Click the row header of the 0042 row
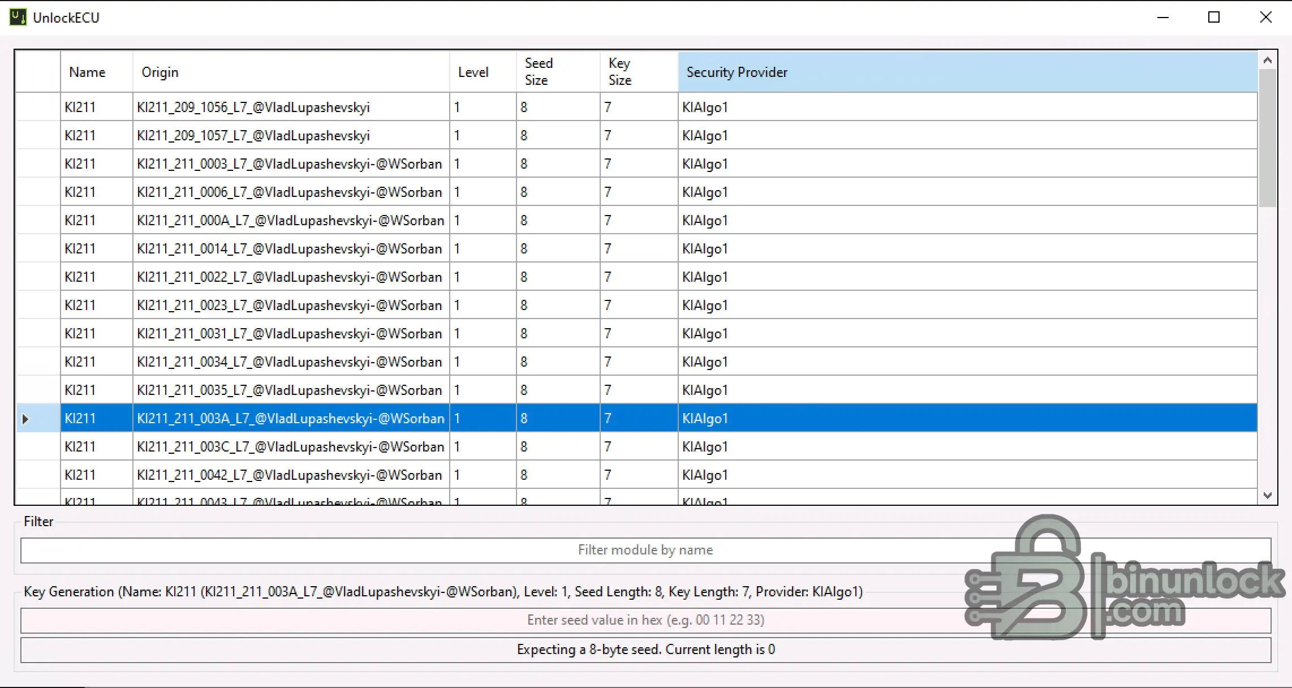The image size is (1292, 688). pyautogui.click(x=38, y=475)
